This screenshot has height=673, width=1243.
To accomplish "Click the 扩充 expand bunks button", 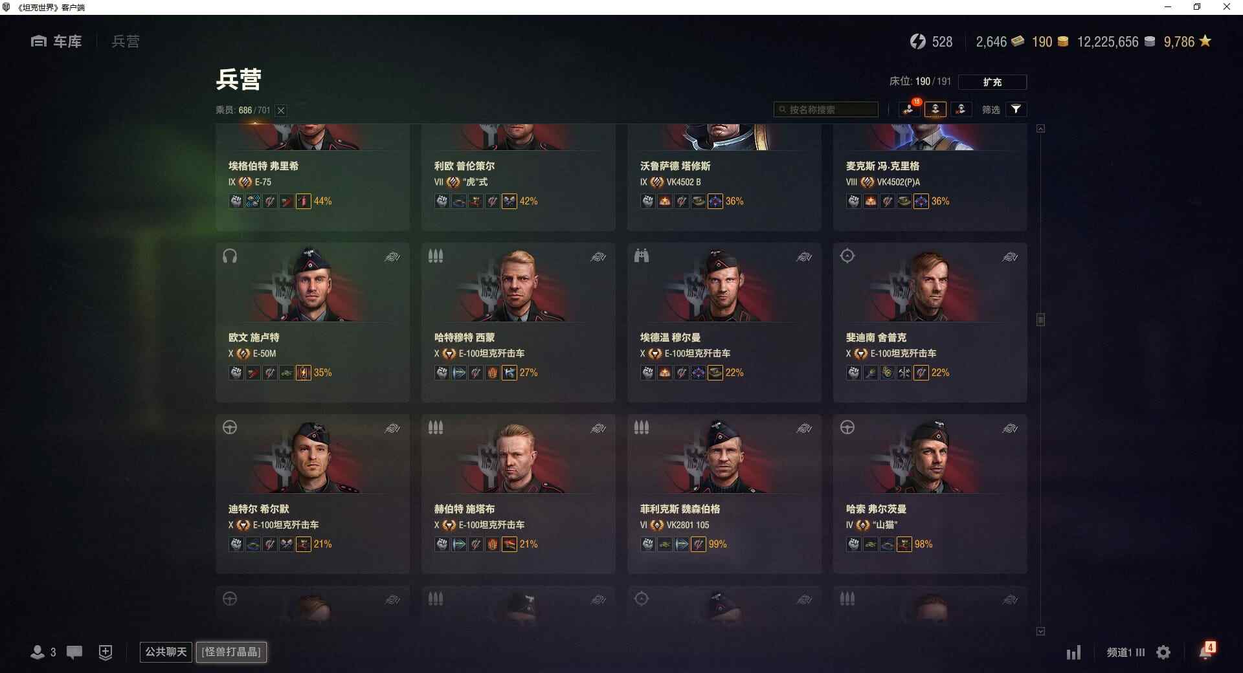I will point(992,82).
